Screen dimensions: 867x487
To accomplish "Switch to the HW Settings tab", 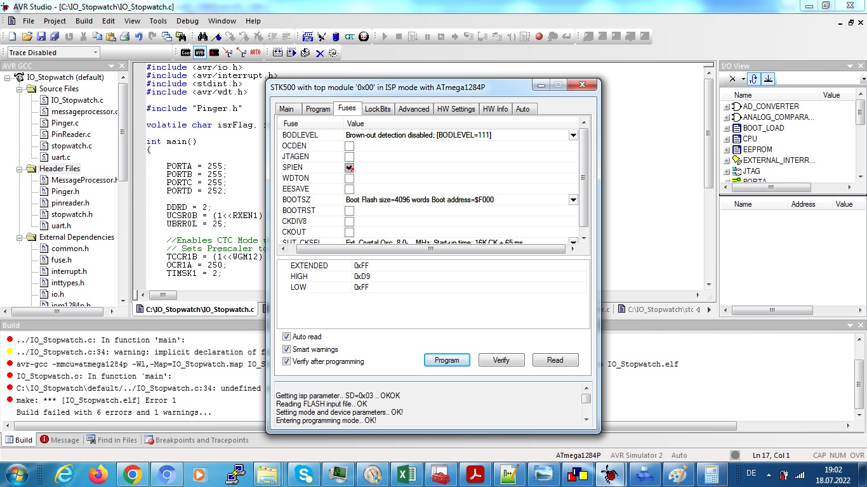I will point(456,109).
